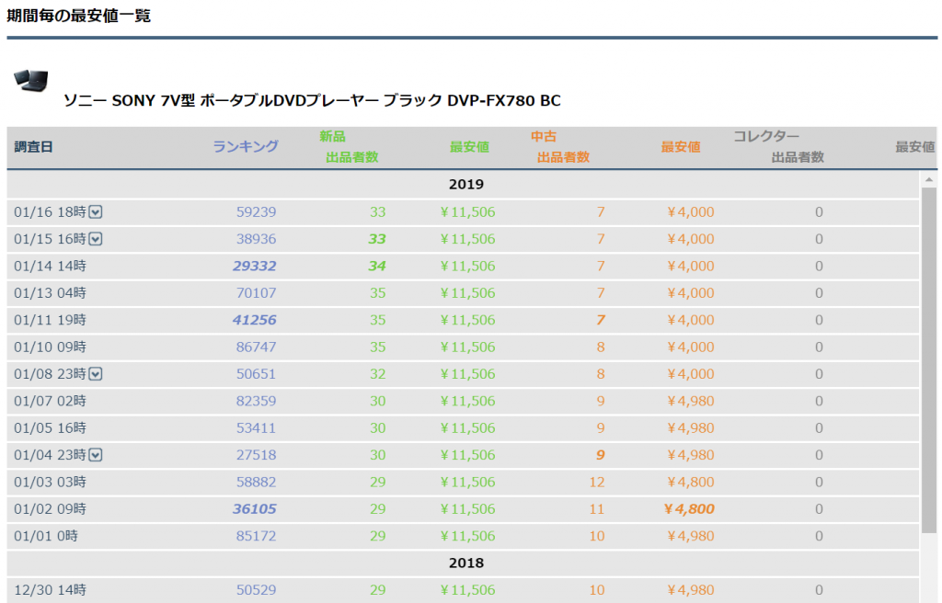Click the 調査日 column header
The height and width of the screenshot is (603, 942).
coord(34,147)
